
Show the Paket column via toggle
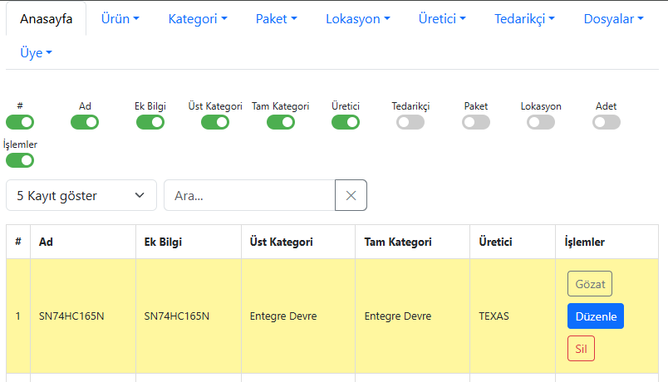click(x=476, y=122)
